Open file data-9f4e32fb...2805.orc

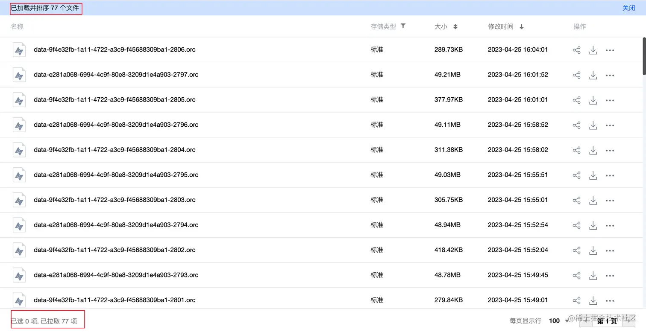[x=115, y=99]
